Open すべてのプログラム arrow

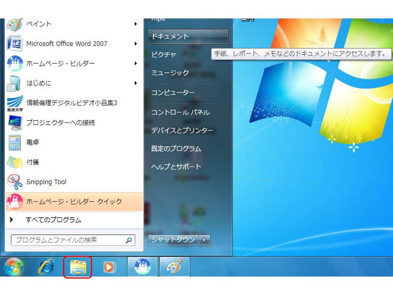tap(11, 220)
